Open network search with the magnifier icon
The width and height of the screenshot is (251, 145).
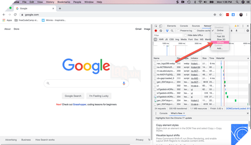[x=172, y=31]
